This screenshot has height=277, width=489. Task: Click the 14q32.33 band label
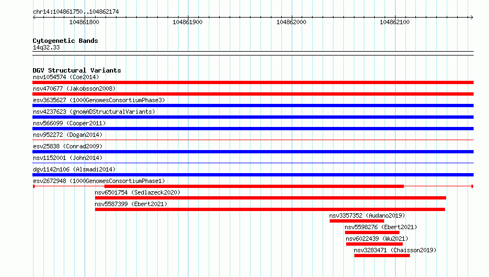click(46, 47)
